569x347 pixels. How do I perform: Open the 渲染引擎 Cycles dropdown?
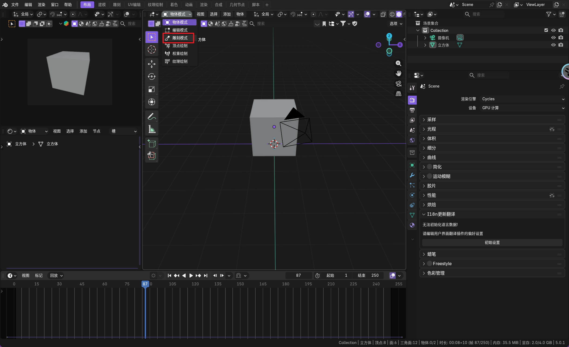pyautogui.click(x=523, y=99)
